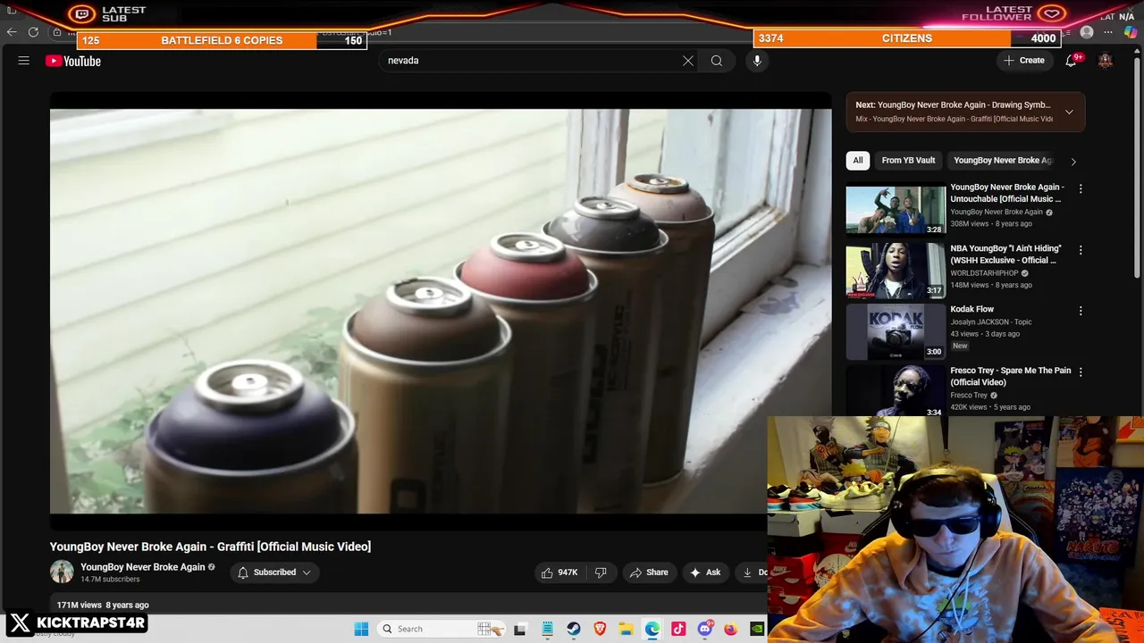Image resolution: width=1144 pixels, height=643 pixels.
Task: Open the Windows Start menu
Action: (361, 629)
